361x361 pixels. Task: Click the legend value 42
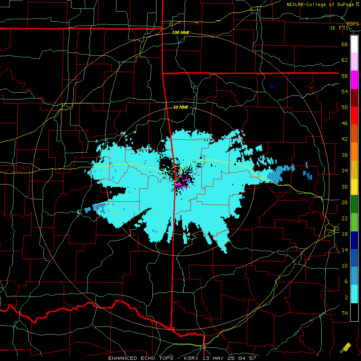click(x=345, y=139)
